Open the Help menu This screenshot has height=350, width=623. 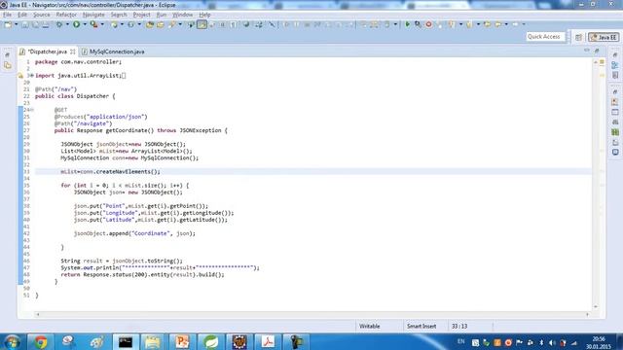204,15
